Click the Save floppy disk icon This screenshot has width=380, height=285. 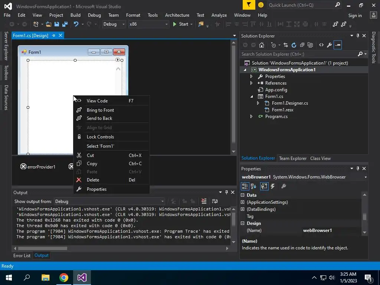click(57, 24)
